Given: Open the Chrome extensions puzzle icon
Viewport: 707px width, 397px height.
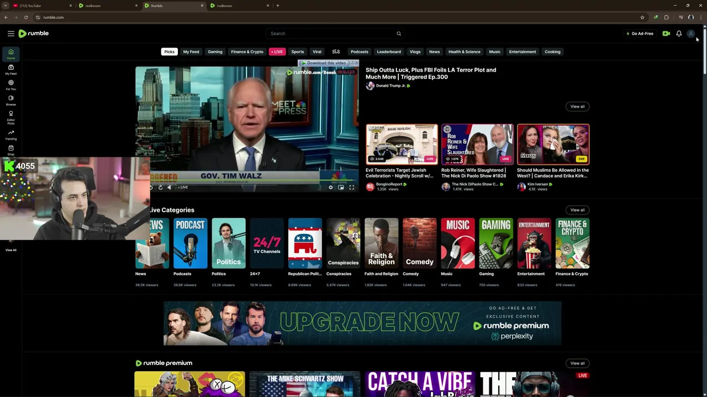Looking at the screenshot, I should 666,17.
